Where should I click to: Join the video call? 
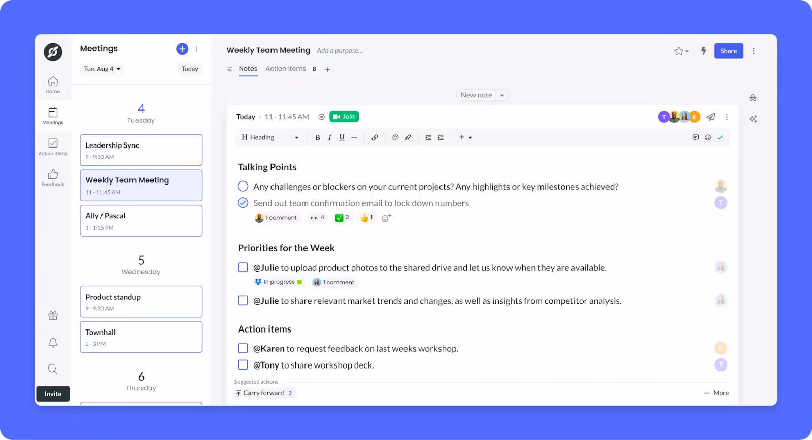pos(344,117)
